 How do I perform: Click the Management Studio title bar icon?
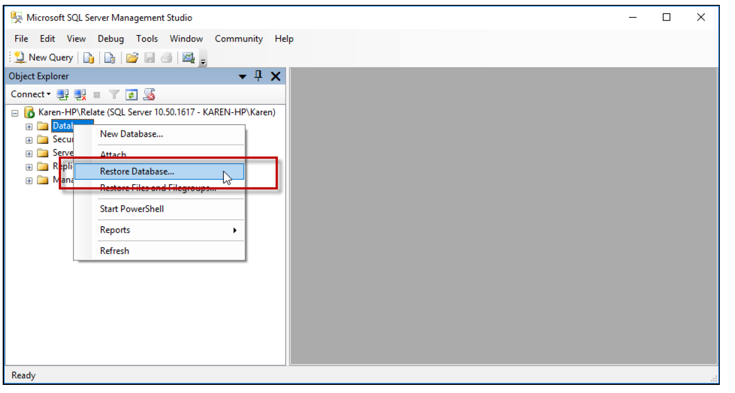pos(17,17)
